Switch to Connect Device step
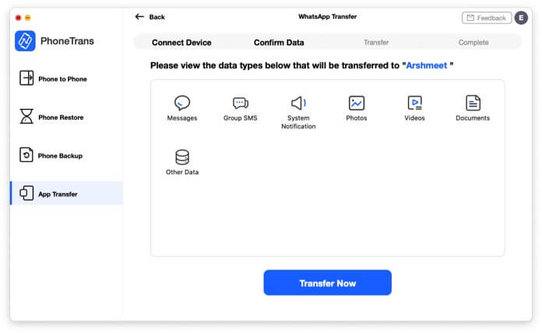The width and height of the screenshot is (542, 333). click(x=181, y=43)
